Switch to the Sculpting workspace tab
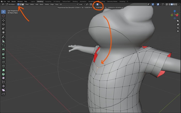Image resolution: width=181 pixels, height=113 pixels. coord(48,2)
